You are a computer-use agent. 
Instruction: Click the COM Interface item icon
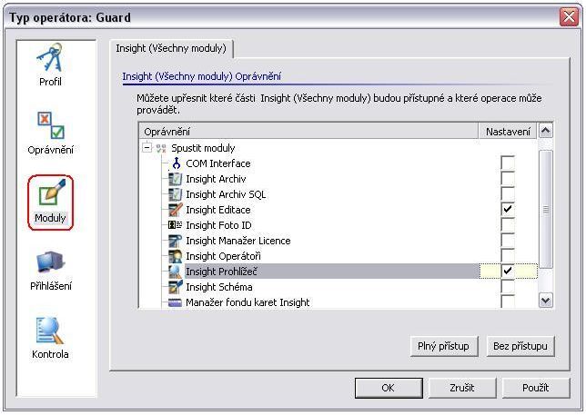tap(176, 163)
